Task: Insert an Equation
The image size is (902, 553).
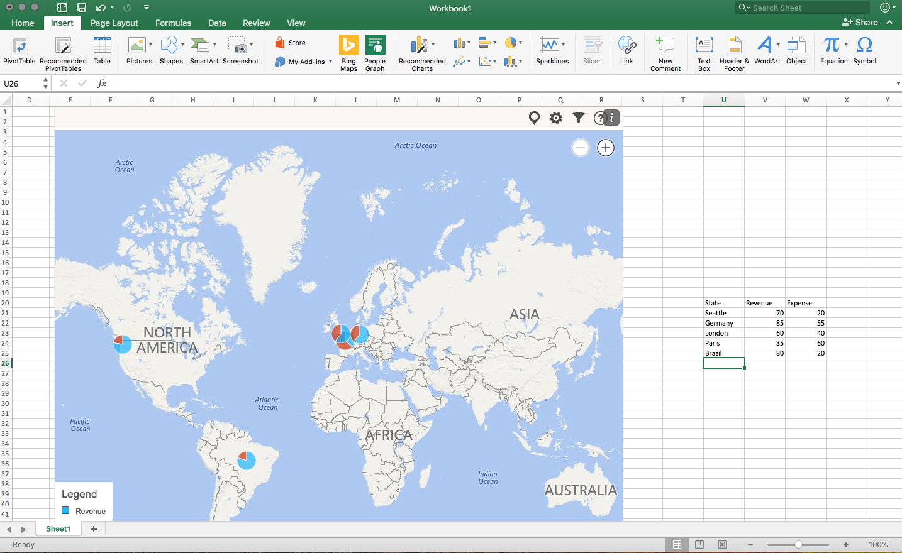Action: click(x=834, y=50)
